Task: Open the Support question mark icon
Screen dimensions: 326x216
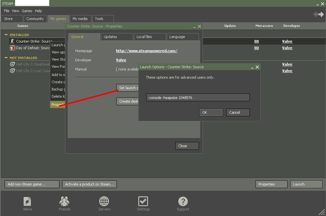Action: pyautogui.click(x=183, y=201)
